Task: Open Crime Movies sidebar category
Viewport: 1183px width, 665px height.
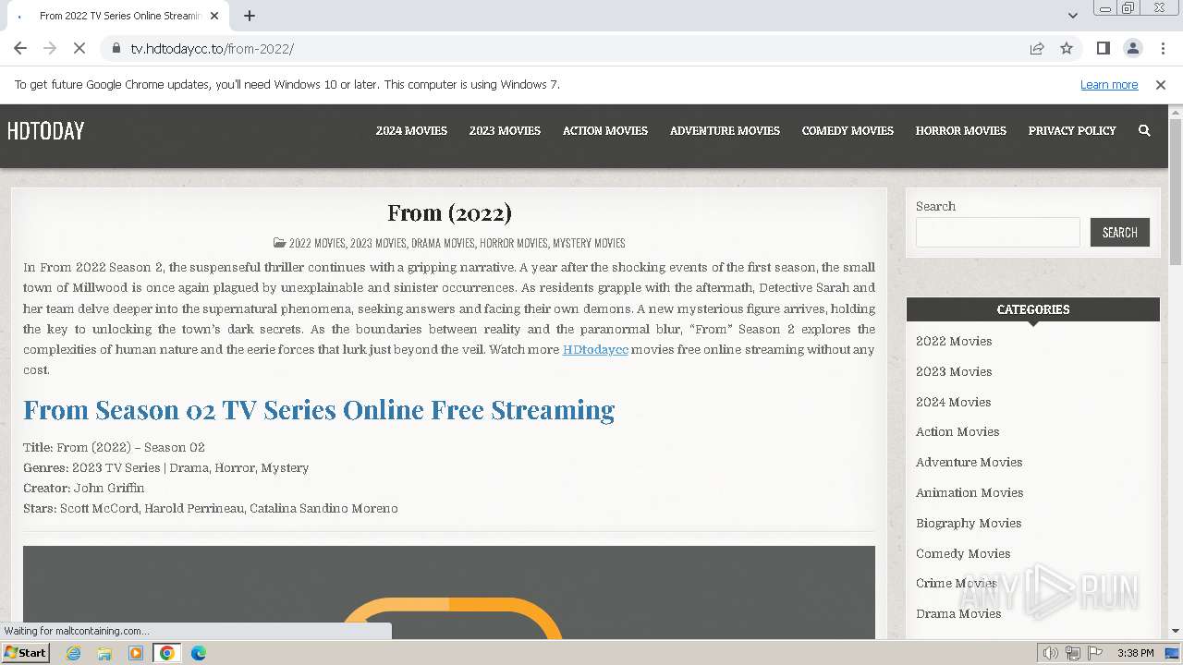Action: click(x=957, y=584)
